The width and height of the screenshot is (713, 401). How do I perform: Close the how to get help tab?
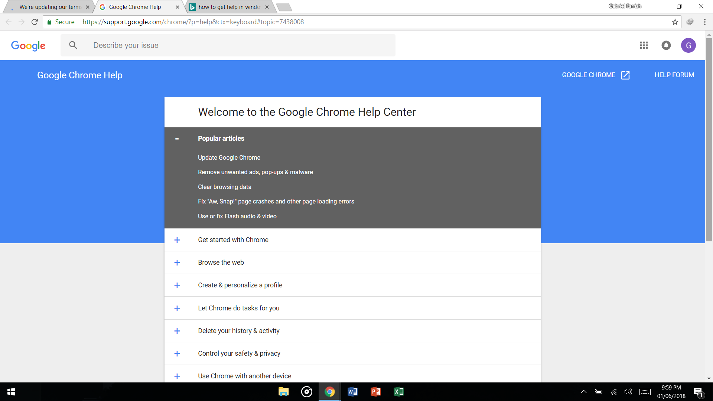tap(267, 7)
